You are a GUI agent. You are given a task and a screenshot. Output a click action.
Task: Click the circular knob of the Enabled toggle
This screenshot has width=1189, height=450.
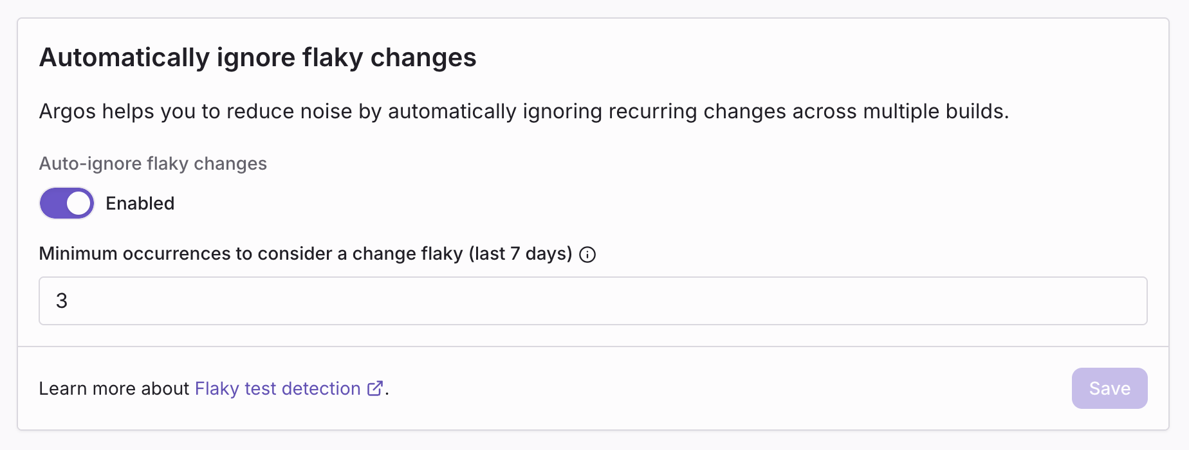click(78, 203)
